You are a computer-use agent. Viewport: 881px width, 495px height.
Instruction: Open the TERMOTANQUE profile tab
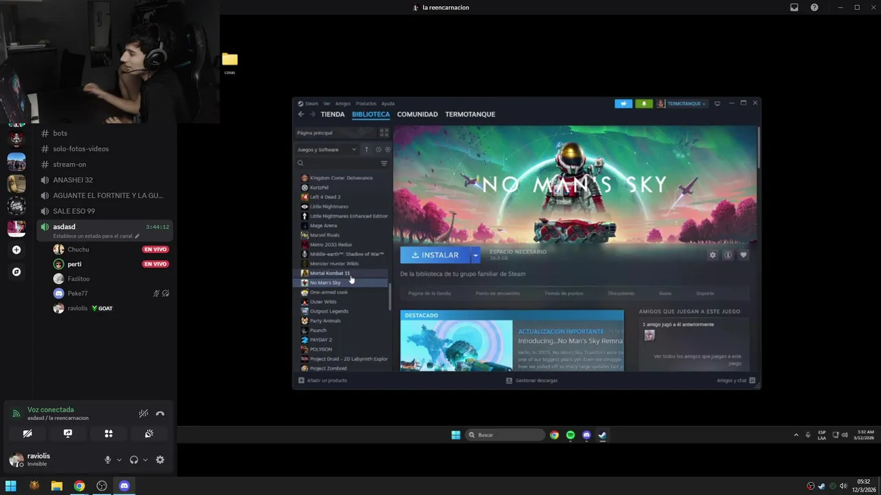tap(470, 115)
